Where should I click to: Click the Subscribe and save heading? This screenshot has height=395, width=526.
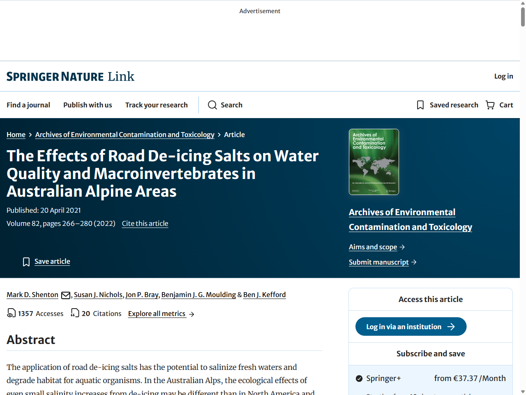point(431,353)
